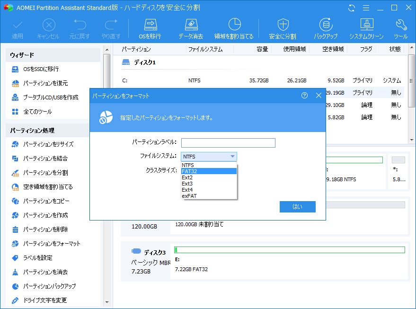Viewport: 416px width, 309px height.
Task: Click the 状態 column header
Action: pyautogui.click(x=395, y=49)
